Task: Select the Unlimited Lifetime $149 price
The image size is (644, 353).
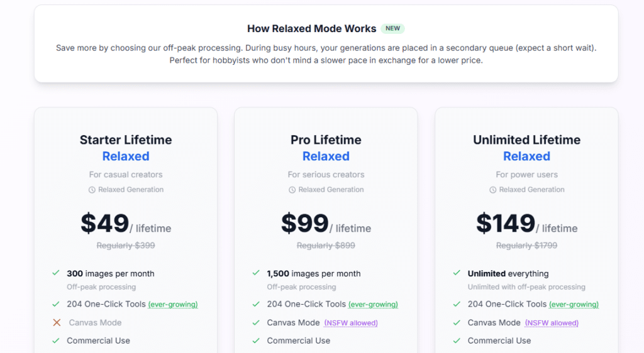Action: tap(506, 223)
